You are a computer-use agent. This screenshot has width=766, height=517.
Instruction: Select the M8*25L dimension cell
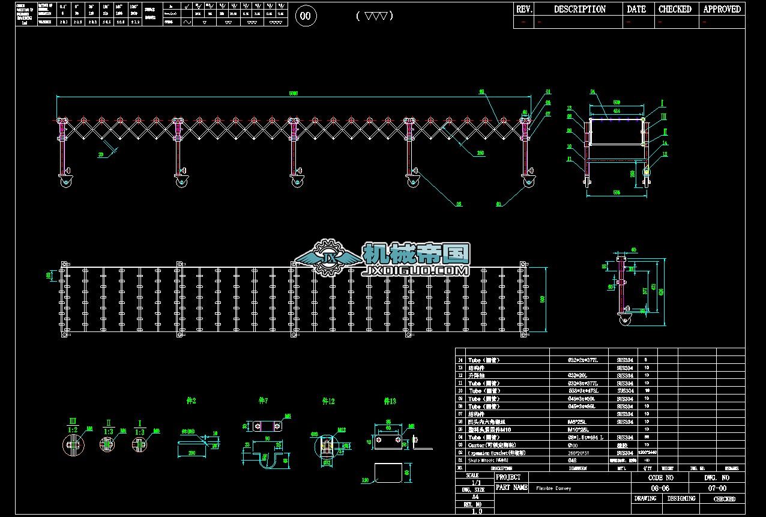click(x=578, y=422)
